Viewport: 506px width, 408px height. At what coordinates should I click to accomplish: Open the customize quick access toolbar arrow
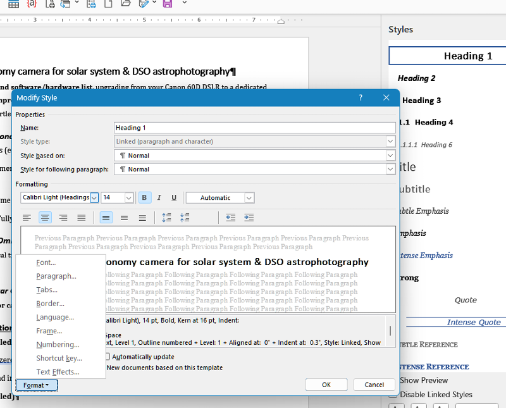coord(184,3)
